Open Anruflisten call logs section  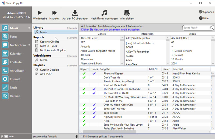pyautogui.click(x=16, y=71)
